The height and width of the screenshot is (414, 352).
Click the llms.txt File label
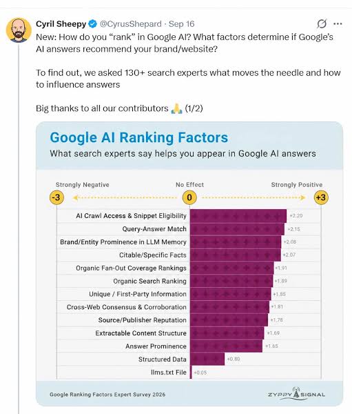(x=169, y=373)
